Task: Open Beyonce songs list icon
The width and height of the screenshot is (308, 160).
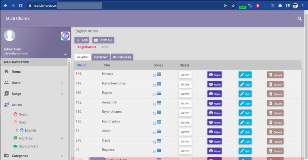Action: [159, 150]
